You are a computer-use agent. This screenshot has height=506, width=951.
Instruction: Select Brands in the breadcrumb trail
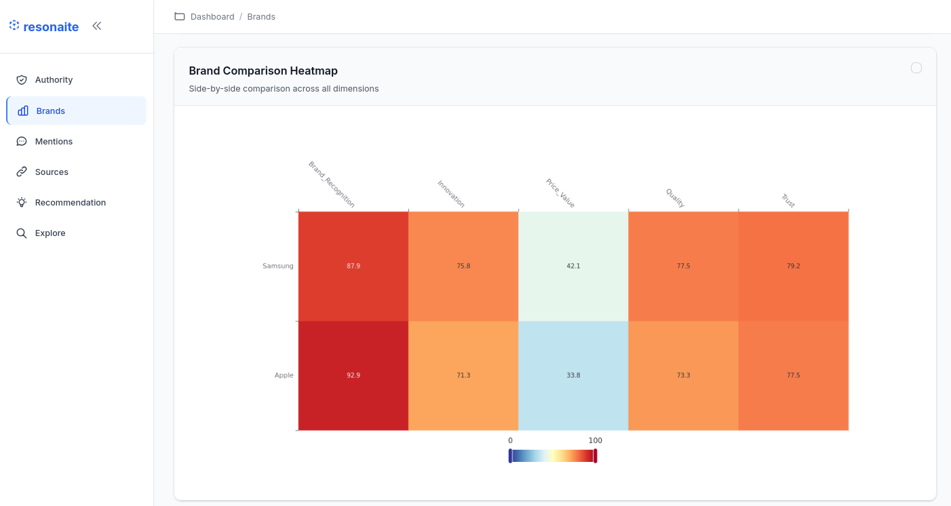261,16
